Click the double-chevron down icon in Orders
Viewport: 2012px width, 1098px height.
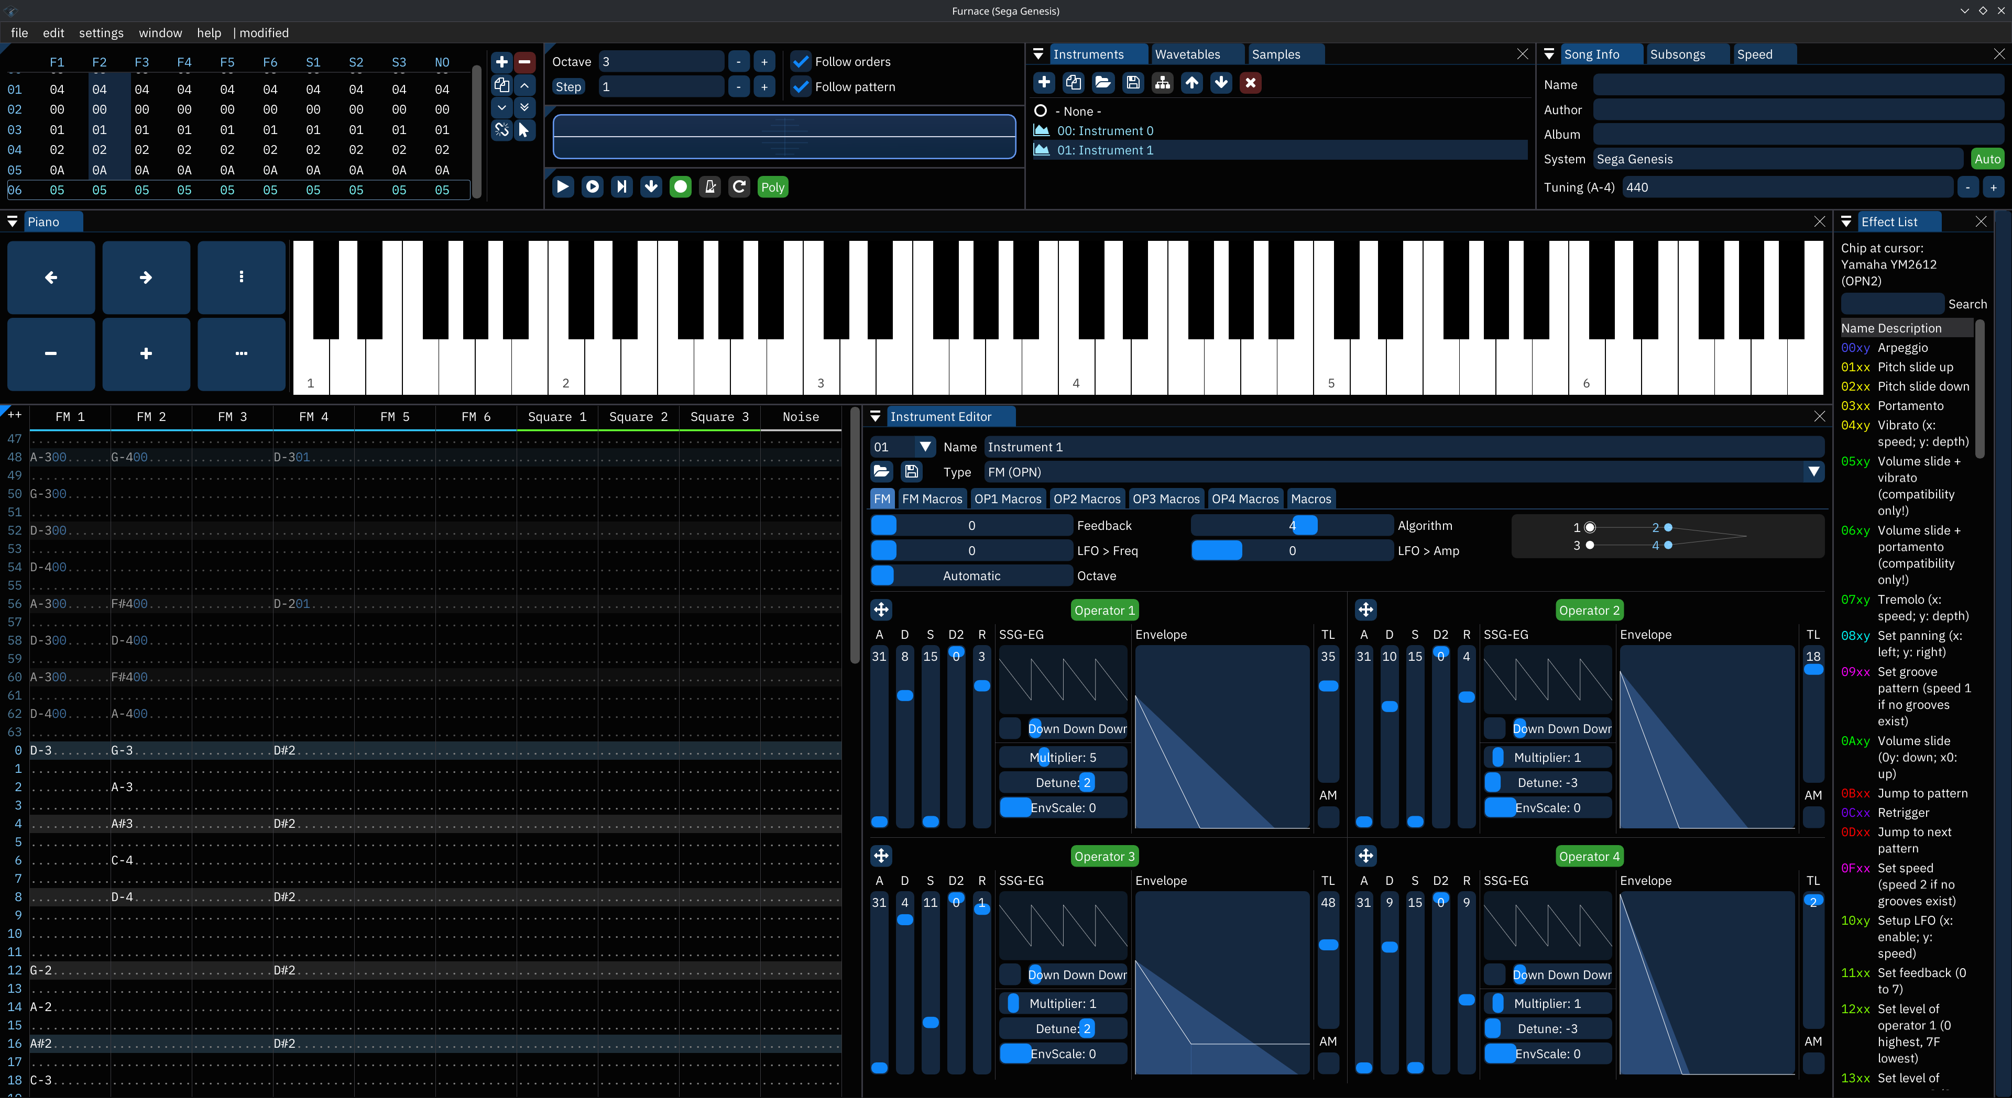(x=525, y=107)
